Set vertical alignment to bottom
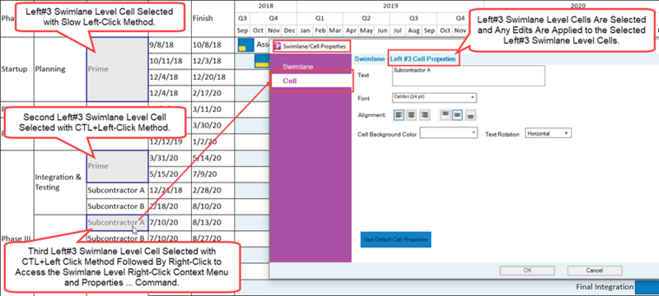Viewport: 659px width, 296px height. tap(470, 115)
